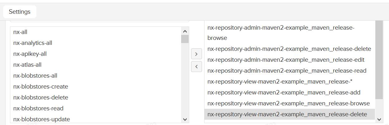Select nx-blobstores-update item

(96, 119)
